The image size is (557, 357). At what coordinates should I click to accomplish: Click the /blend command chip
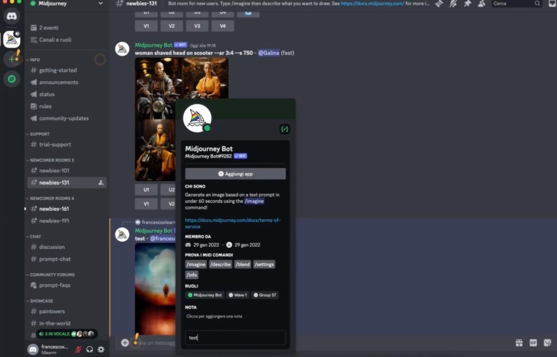[x=243, y=265]
